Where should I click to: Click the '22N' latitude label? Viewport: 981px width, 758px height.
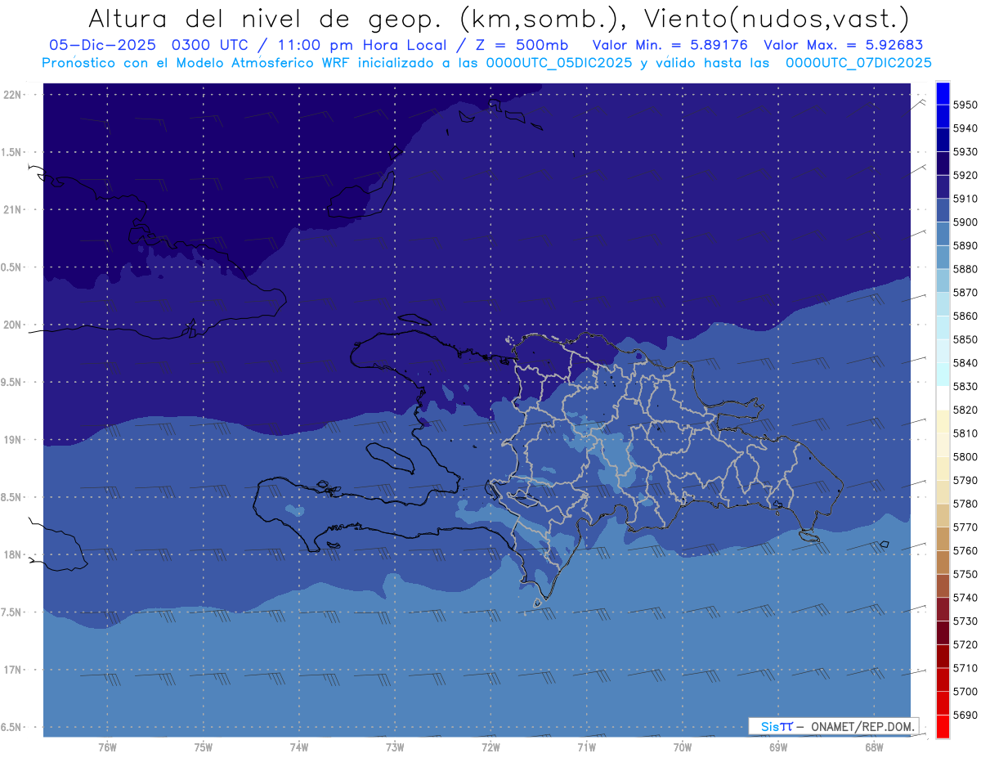coord(12,94)
